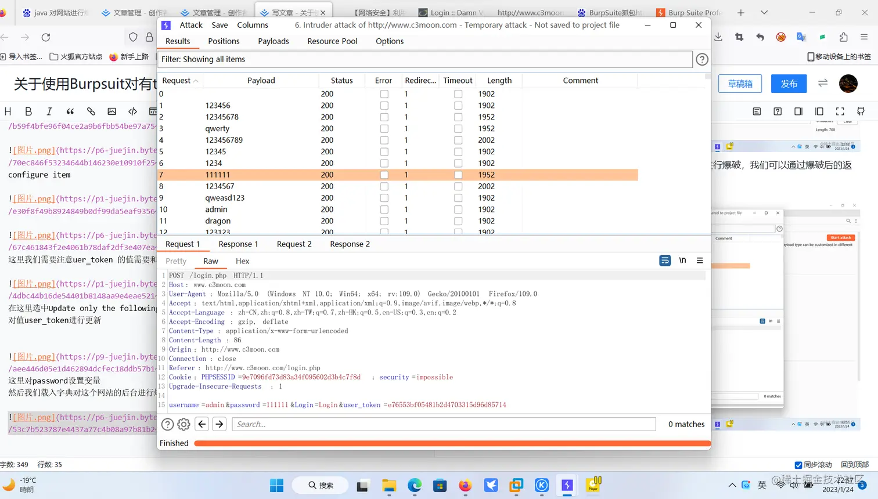Toggle non-printable characters \n icon

[x=682, y=261]
